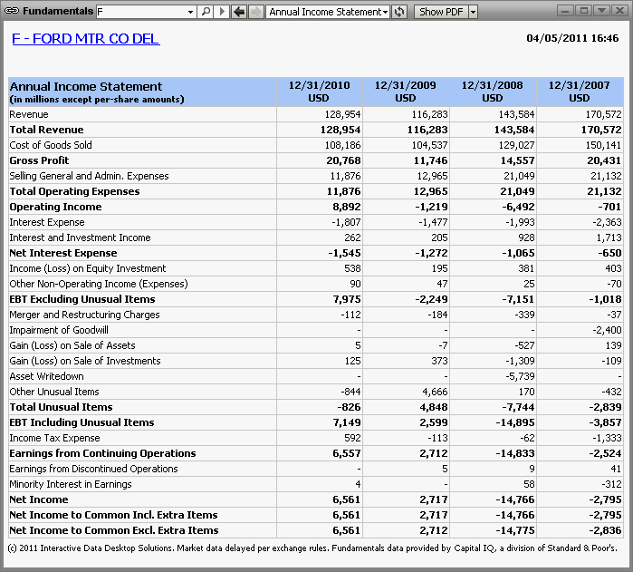
Task: Go back with the left arrow icon
Action: (x=239, y=11)
